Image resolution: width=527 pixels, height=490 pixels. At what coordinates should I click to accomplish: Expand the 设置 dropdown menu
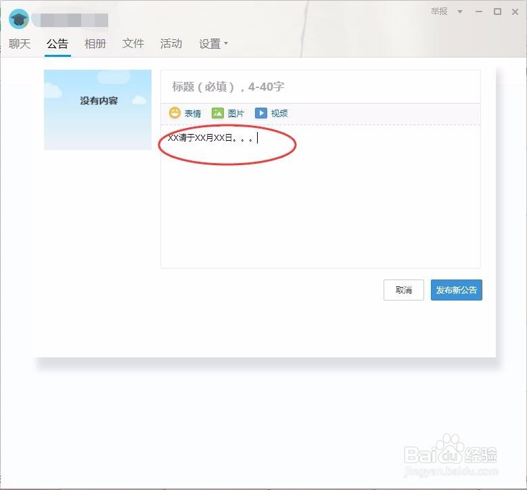213,44
